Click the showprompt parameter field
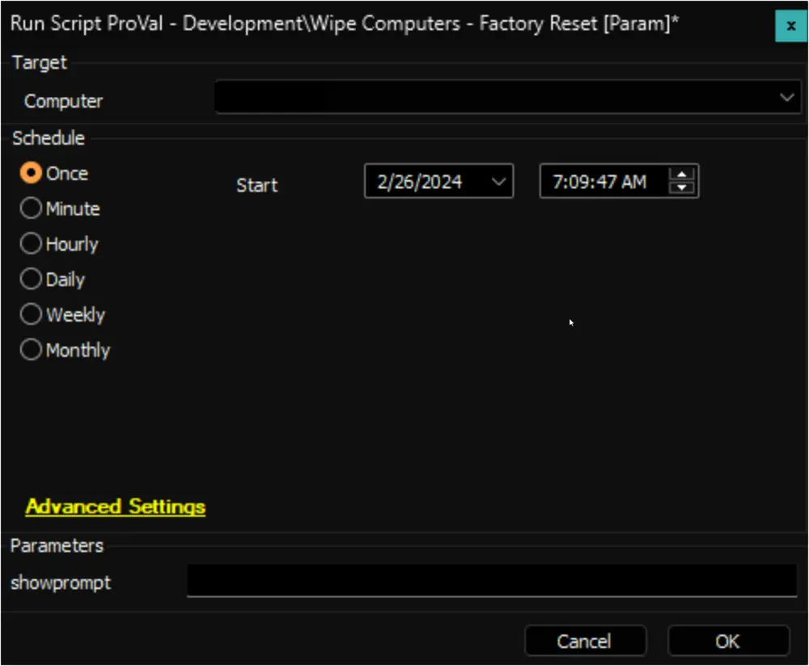Image resolution: width=809 pixels, height=666 pixels. (x=492, y=580)
